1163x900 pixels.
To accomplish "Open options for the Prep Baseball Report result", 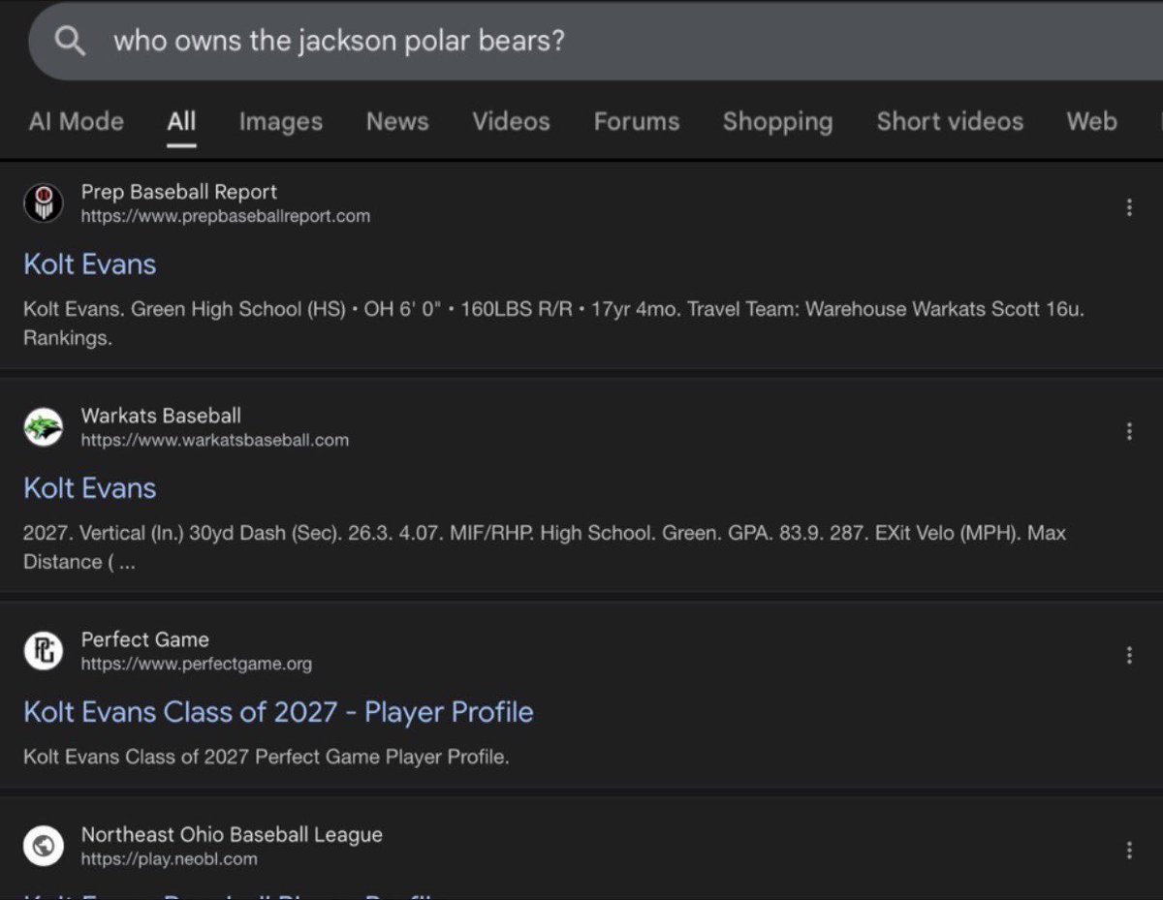I will (x=1129, y=206).
